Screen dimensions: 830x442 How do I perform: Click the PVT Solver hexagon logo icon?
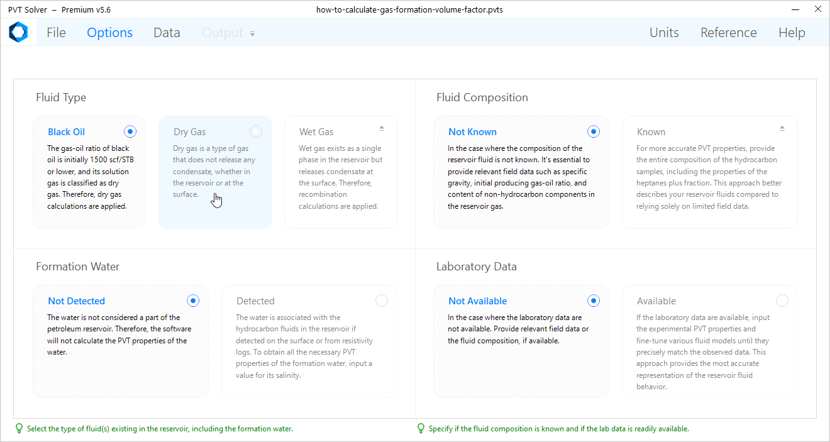(18, 33)
